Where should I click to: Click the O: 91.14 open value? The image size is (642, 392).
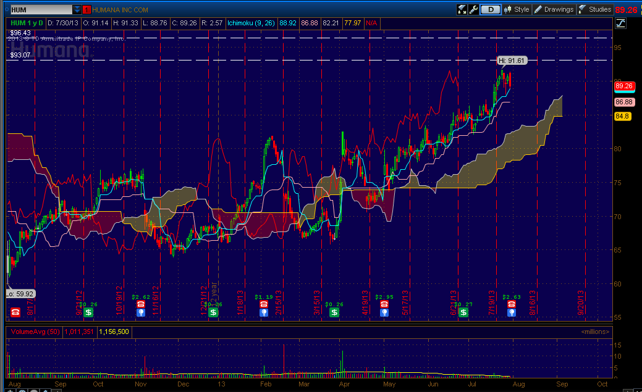pos(96,23)
